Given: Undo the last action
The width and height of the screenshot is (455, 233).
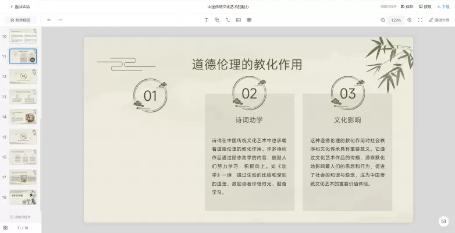Looking at the screenshot, I should [49, 20].
